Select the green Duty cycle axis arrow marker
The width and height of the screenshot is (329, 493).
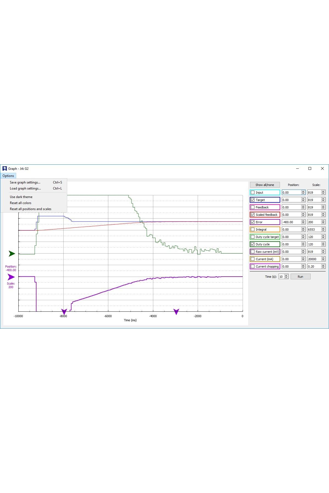[x=12, y=254]
